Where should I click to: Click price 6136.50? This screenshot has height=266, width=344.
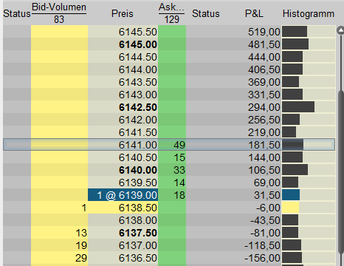tap(137, 258)
